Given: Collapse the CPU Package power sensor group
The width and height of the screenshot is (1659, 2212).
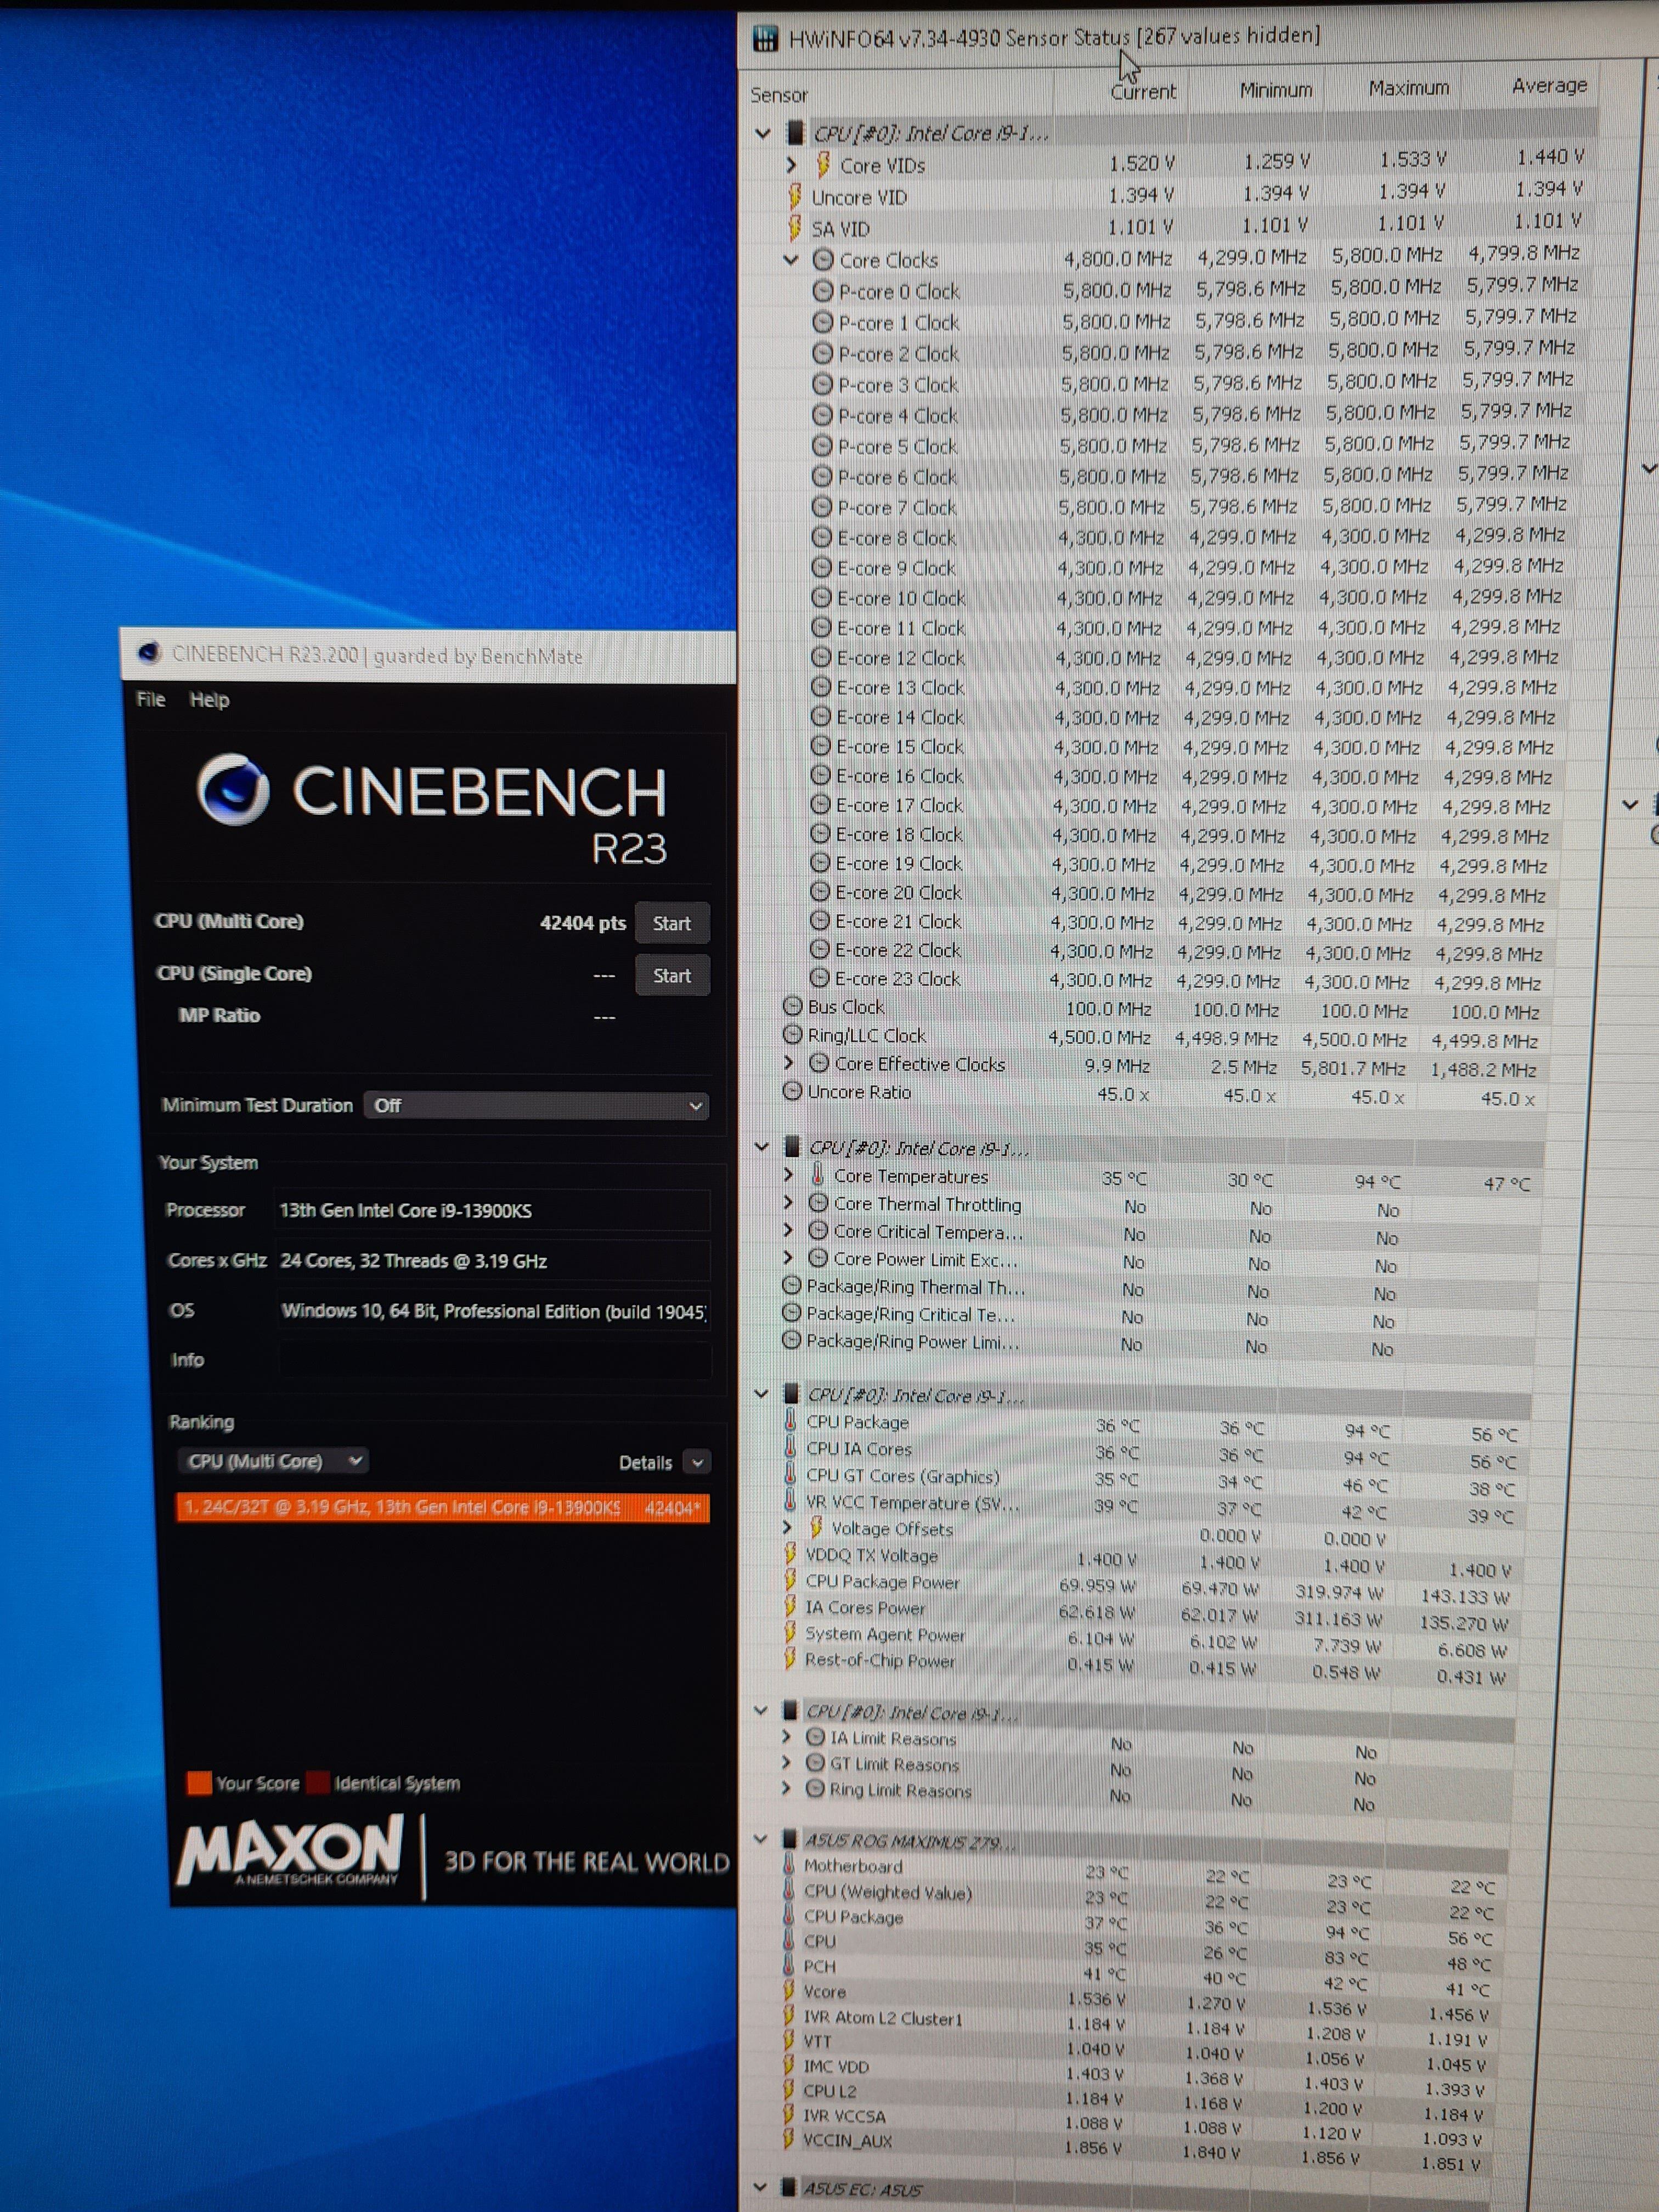Looking at the screenshot, I should (760, 1394).
